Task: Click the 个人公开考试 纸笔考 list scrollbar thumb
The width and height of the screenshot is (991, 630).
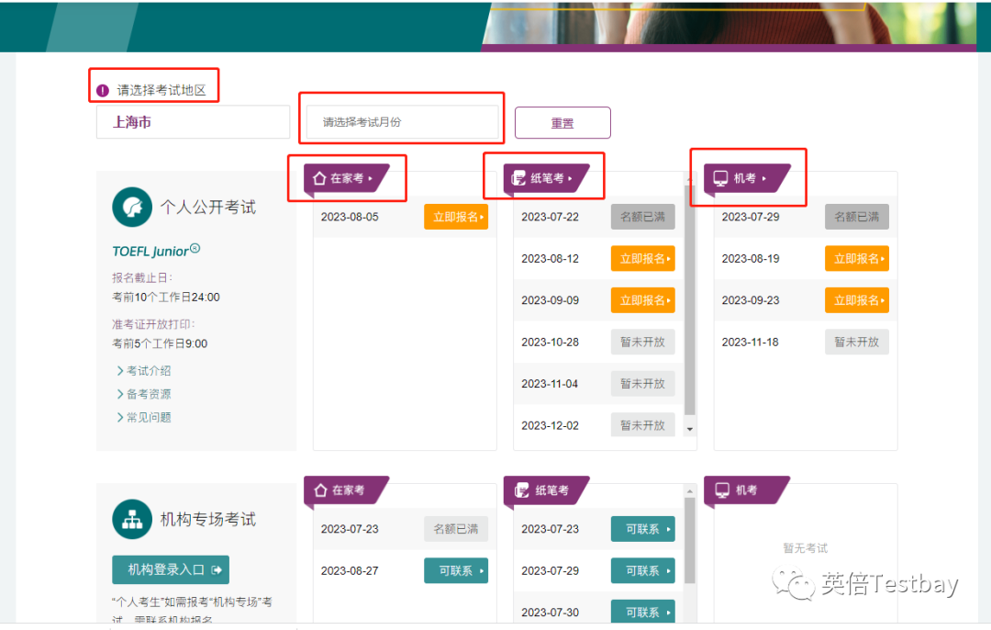Action: click(x=690, y=299)
